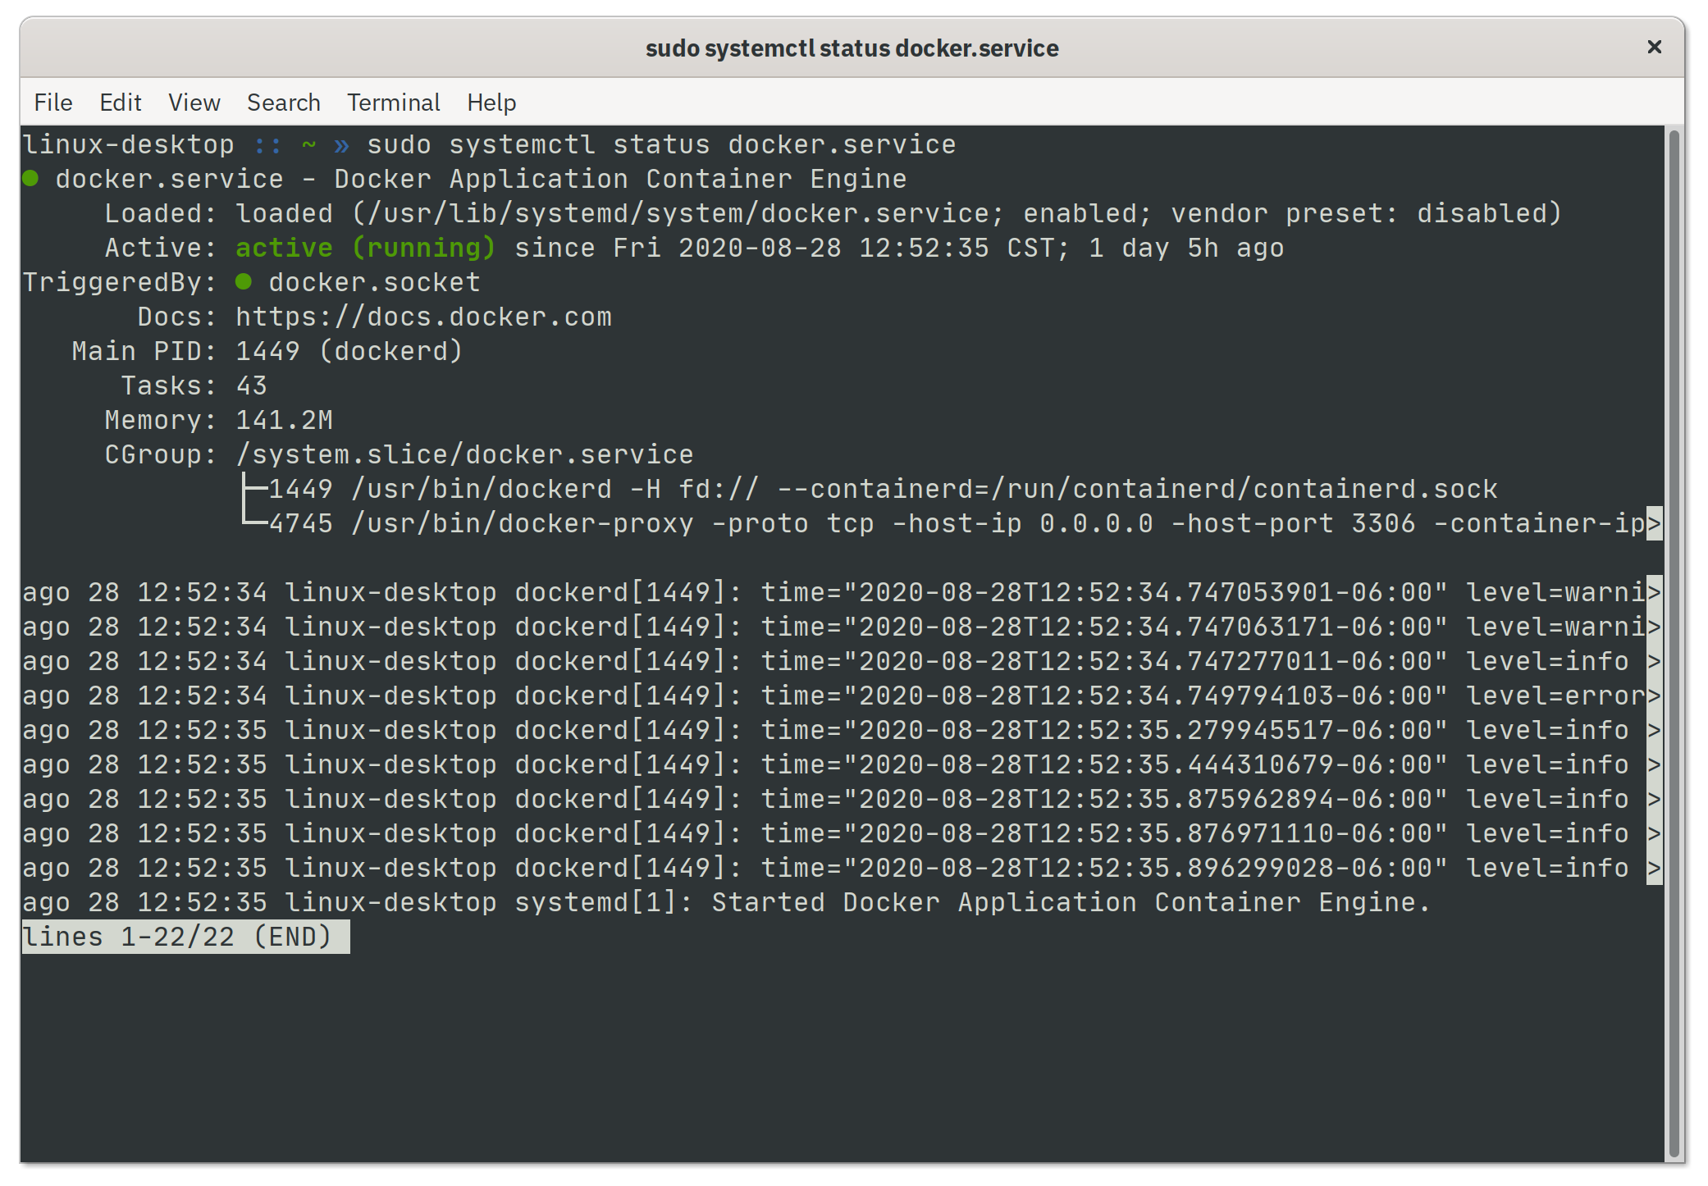Click the truncation marker on the 35.896299028 log line
Screen dimensions: 1708x1186
[x=1655, y=868]
